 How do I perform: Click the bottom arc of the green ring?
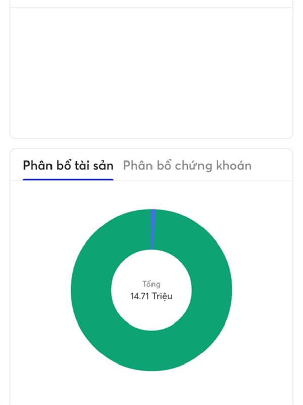[151, 351]
